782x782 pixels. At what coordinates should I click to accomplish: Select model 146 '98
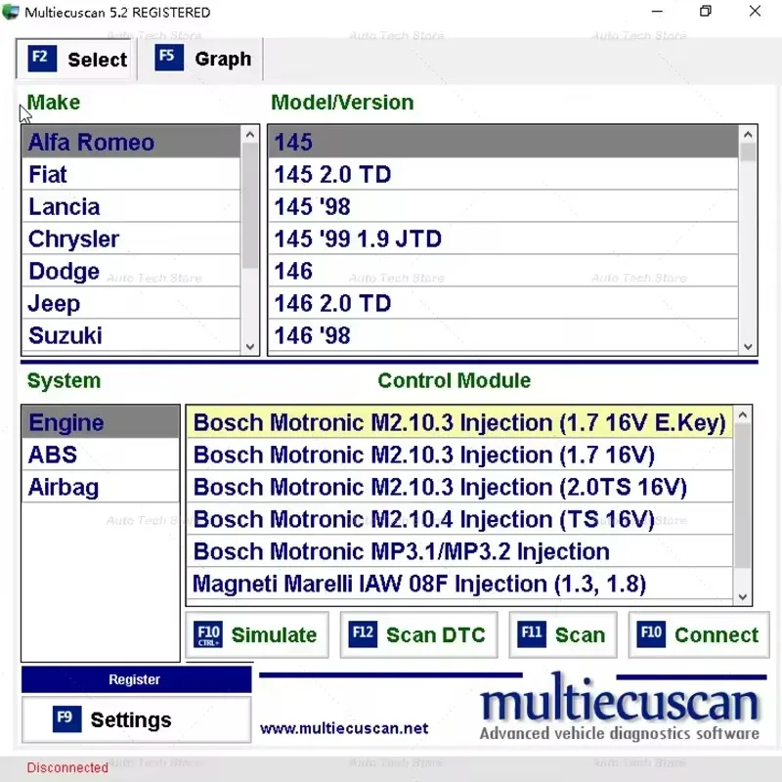click(502, 335)
